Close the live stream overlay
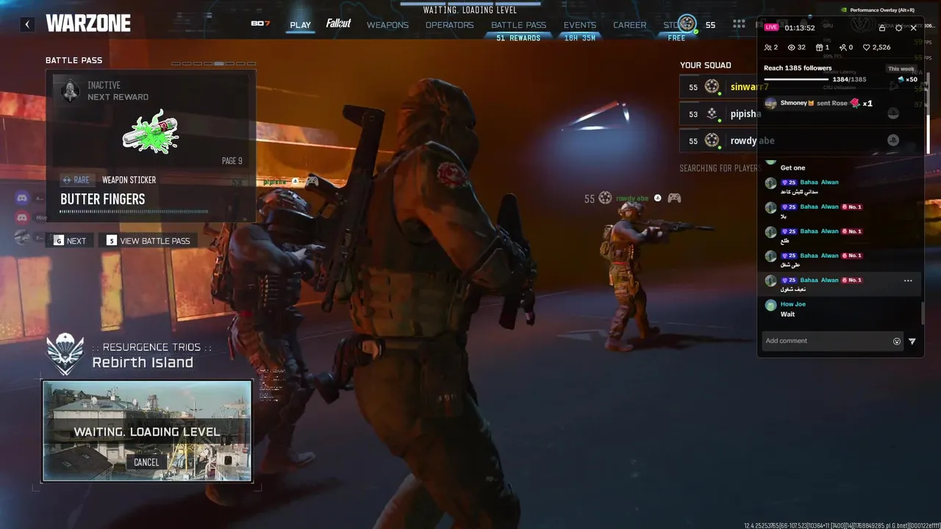Viewport: 941px width, 529px height. click(x=914, y=28)
